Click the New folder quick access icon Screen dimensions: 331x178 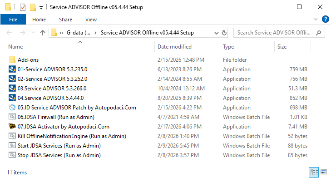point(33,7)
